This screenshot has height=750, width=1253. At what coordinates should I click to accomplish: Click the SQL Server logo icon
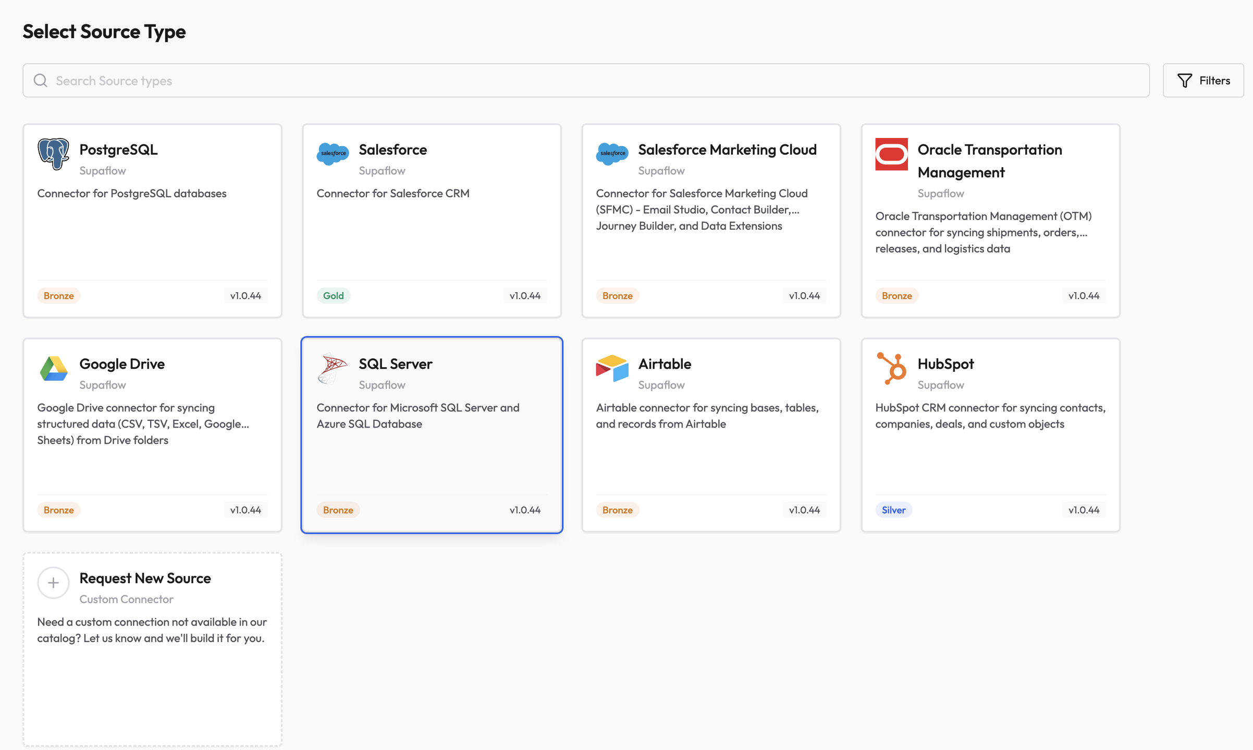[x=333, y=369]
